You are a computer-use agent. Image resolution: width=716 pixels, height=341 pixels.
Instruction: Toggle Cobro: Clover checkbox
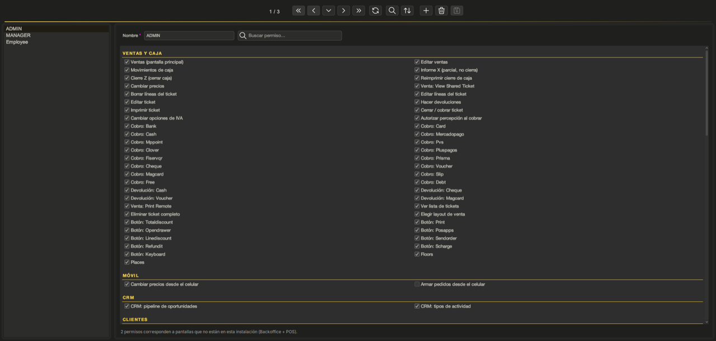coord(127,150)
